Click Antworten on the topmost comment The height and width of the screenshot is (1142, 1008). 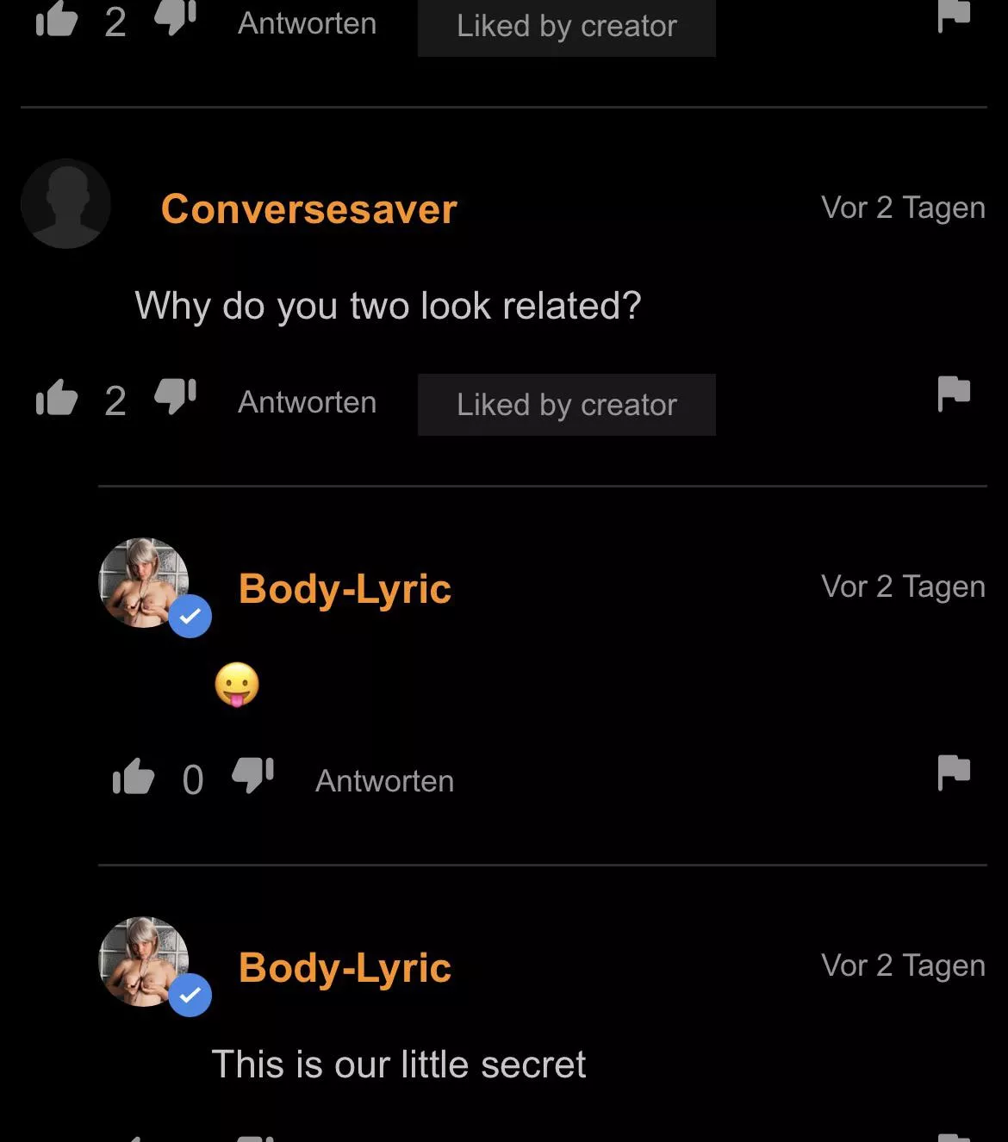(x=307, y=23)
